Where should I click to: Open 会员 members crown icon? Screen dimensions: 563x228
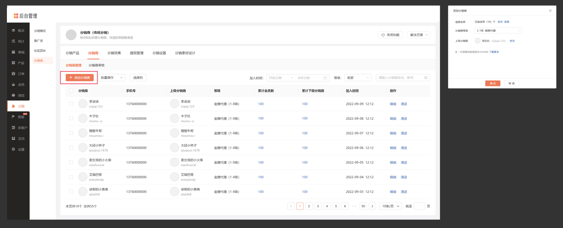[13, 85]
